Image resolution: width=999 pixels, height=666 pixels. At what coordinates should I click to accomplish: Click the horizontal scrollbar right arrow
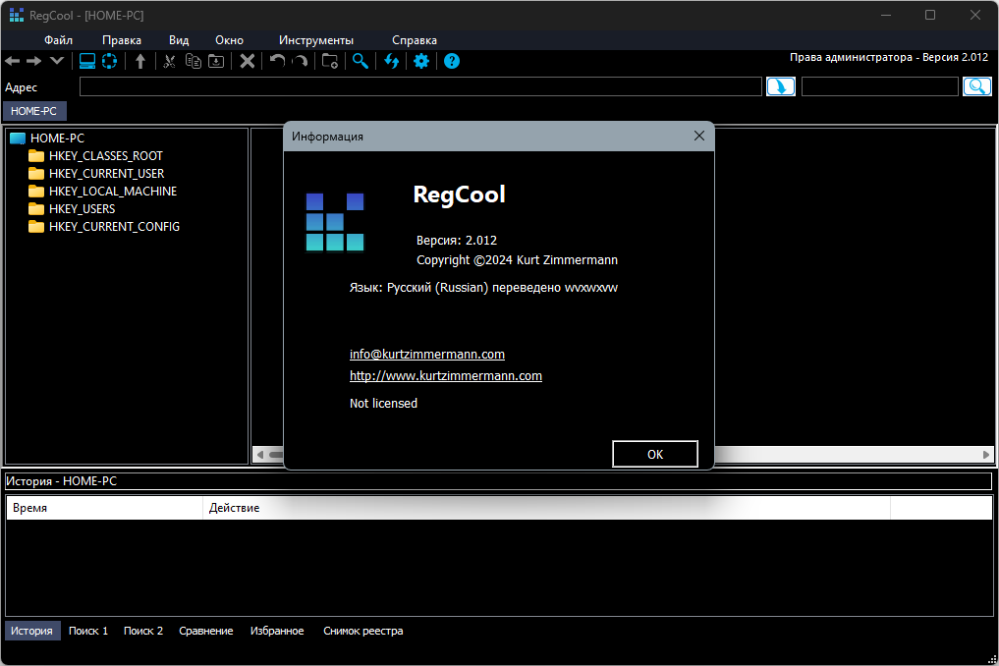tap(985, 455)
